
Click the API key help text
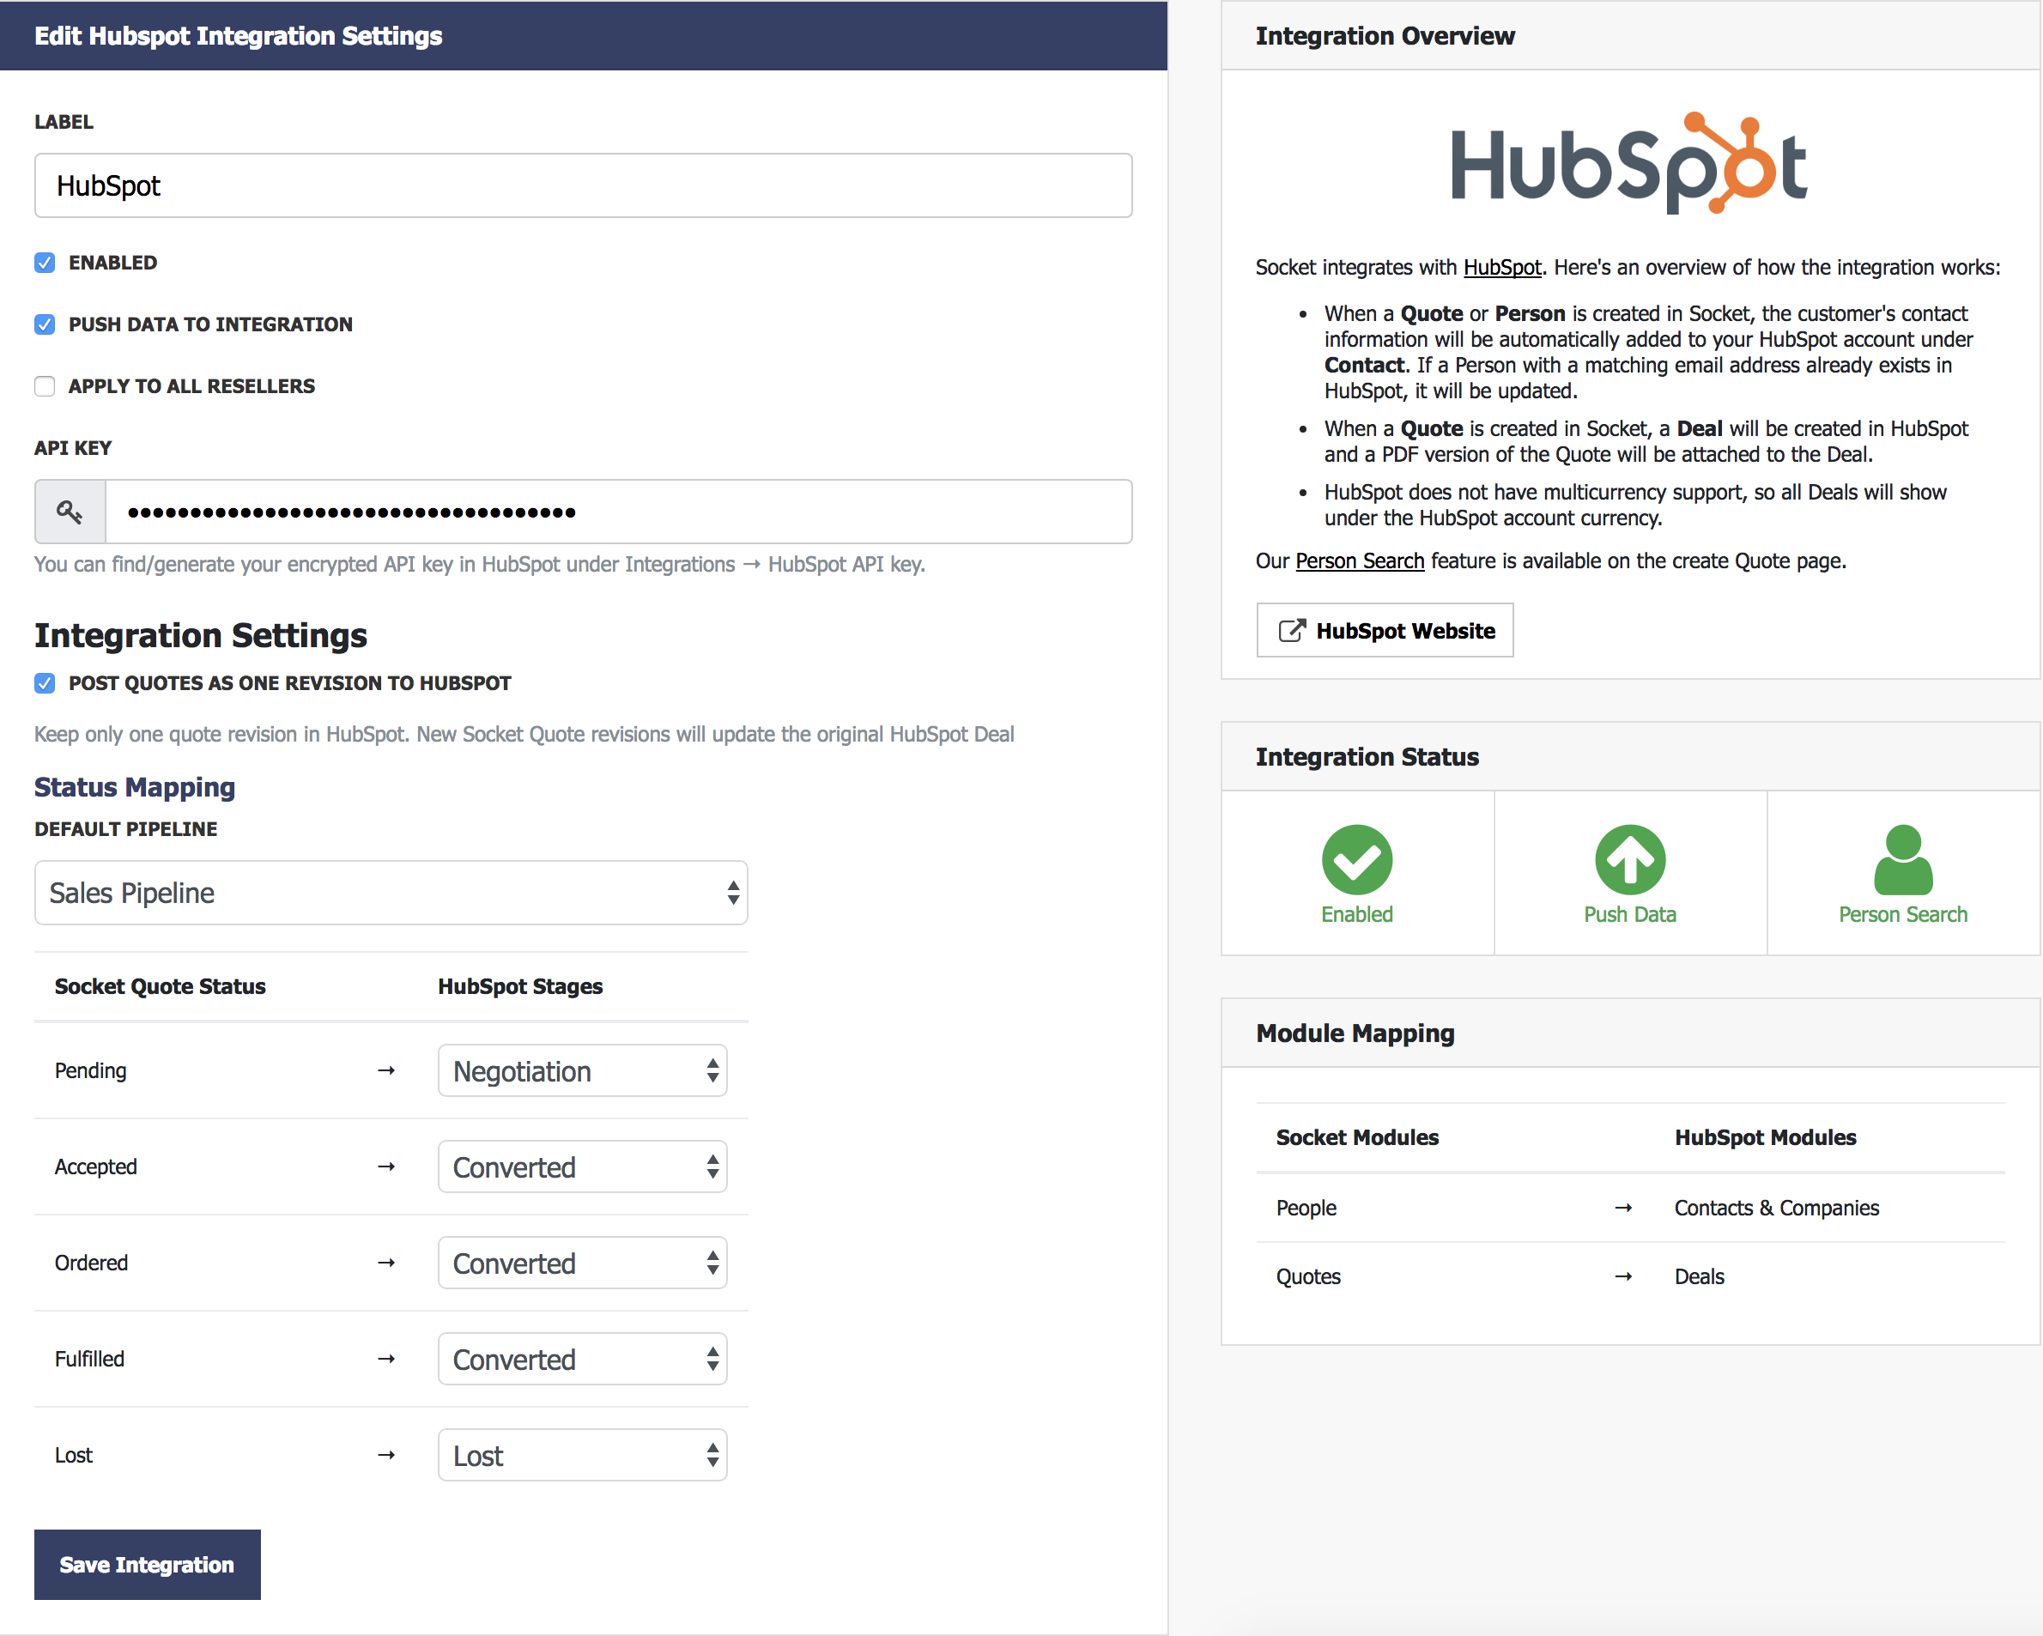click(480, 564)
